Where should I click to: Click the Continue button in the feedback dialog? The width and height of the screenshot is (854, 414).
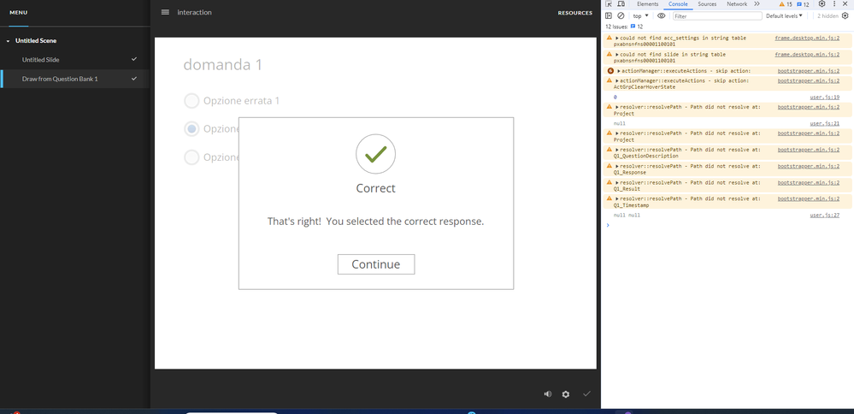(376, 264)
